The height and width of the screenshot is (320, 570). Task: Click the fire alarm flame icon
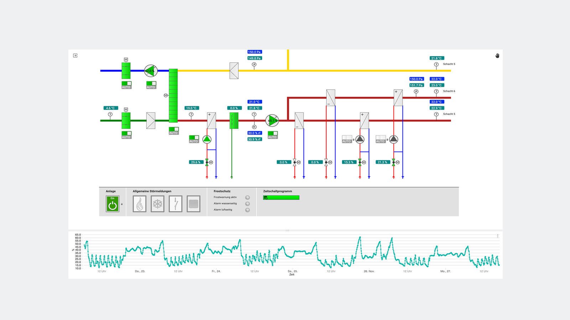pyautogui.click(x=139, y=204)
